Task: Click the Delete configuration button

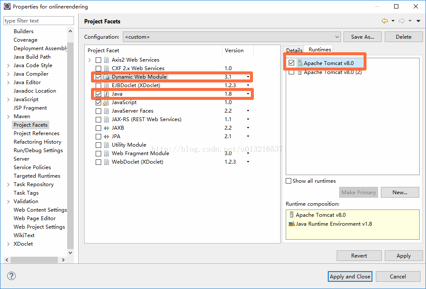Action: 404,37
